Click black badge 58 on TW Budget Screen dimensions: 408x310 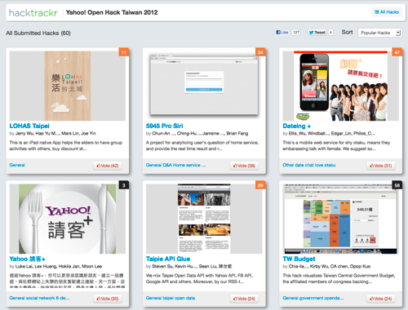[397, 185]
